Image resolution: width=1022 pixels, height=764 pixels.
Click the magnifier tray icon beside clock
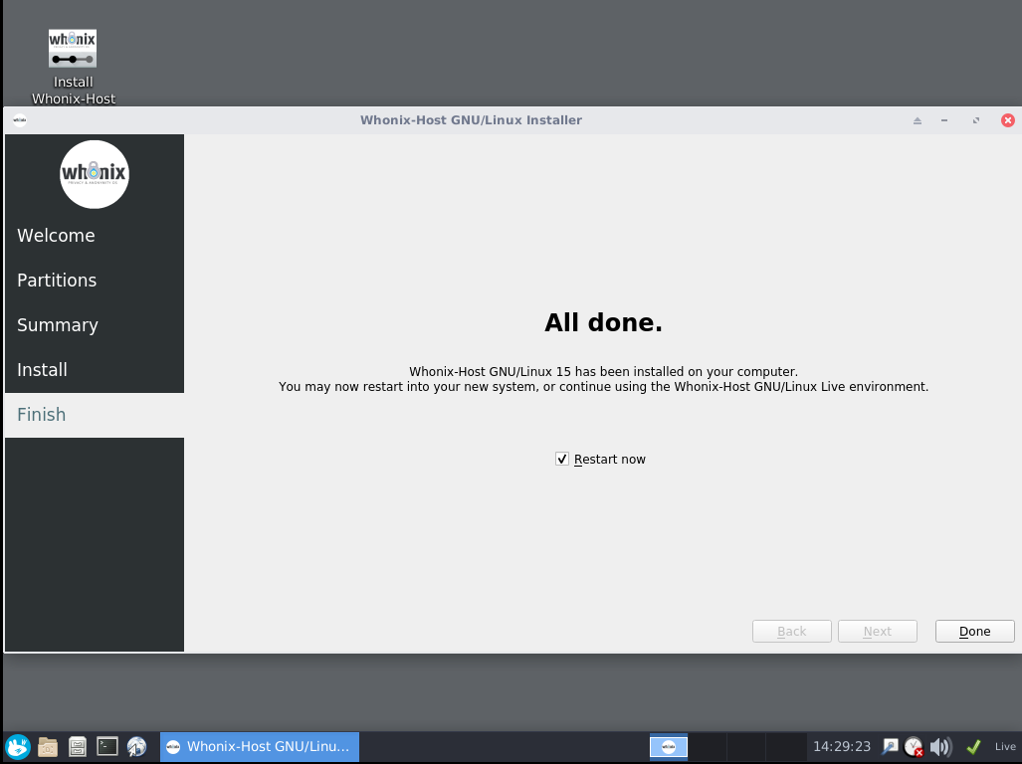[x=890, y=746]
